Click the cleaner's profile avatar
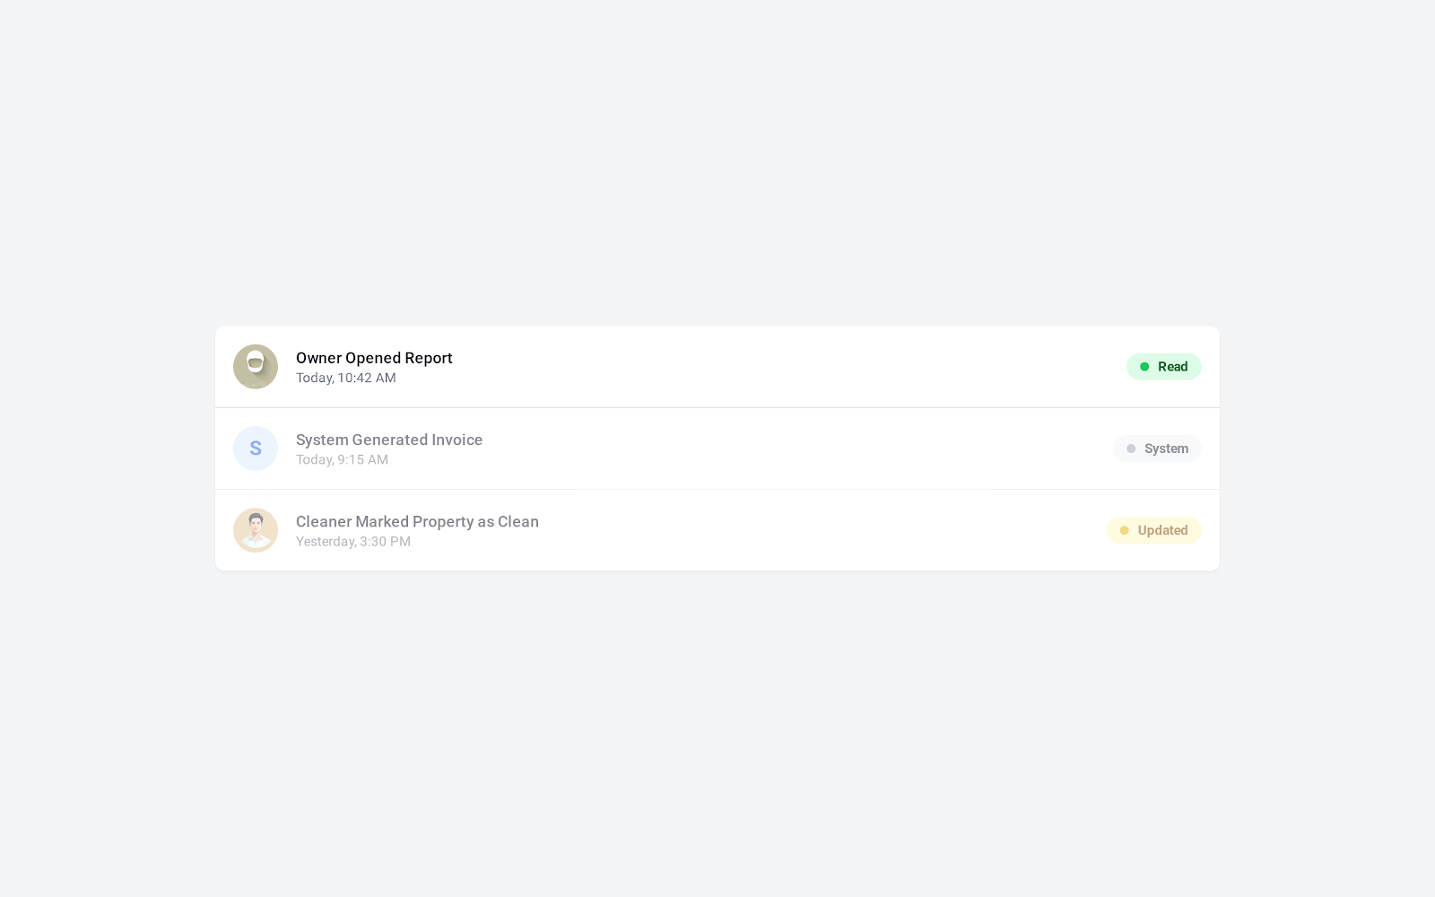The image size is (1435, 897). pyautogui.click(x=256, y=530)
